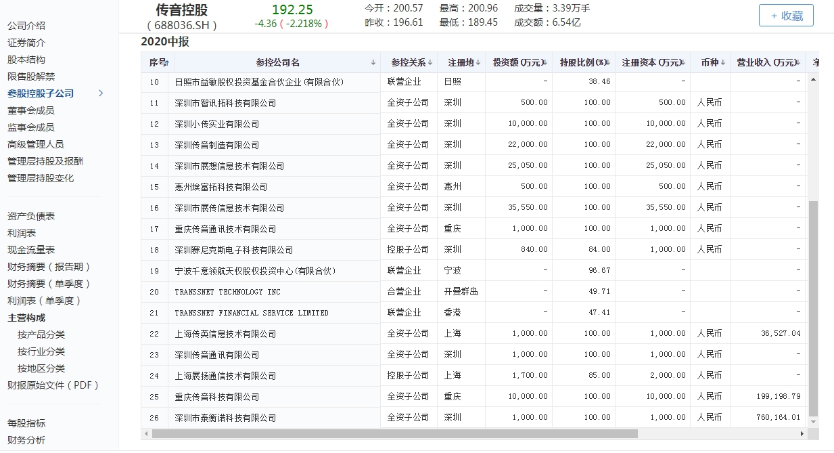Click the + 收藏 button
Image resolution: width=834 pixels, height=453 pixels.
pyautogui.click(x=786, y=16)
